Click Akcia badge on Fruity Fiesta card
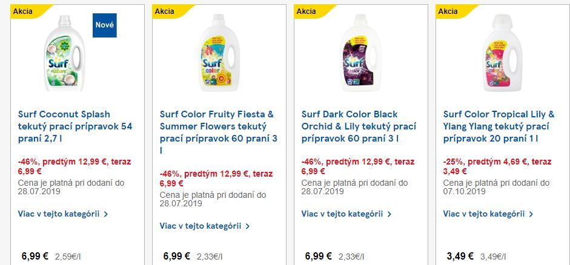This screenshot has height=265, width=570. 165,11
